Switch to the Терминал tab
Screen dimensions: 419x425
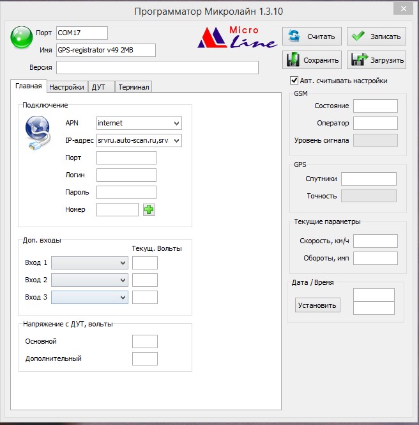(x=133, y=87)
